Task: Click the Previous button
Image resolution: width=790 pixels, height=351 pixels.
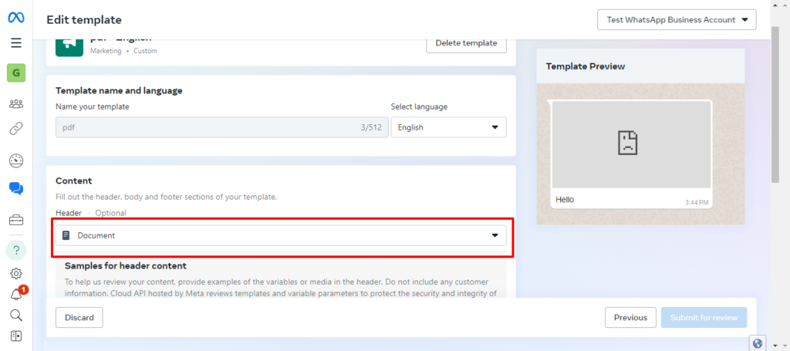Action: [x=630, y=317]
